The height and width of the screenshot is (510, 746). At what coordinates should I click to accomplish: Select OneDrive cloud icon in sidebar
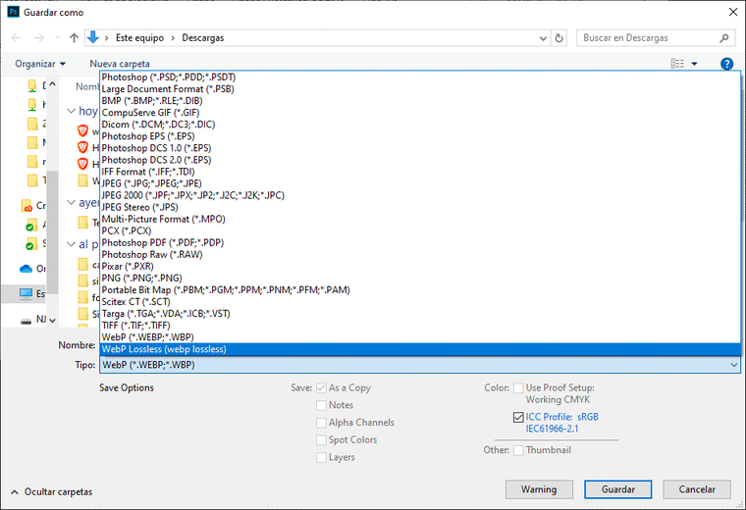(x=27, y=269)
